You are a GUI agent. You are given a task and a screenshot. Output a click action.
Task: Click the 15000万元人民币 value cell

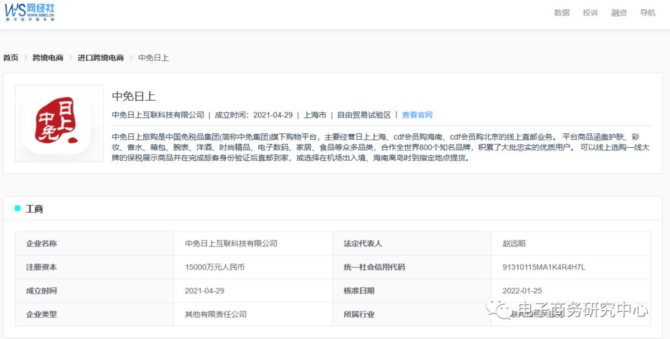(253, 267)
